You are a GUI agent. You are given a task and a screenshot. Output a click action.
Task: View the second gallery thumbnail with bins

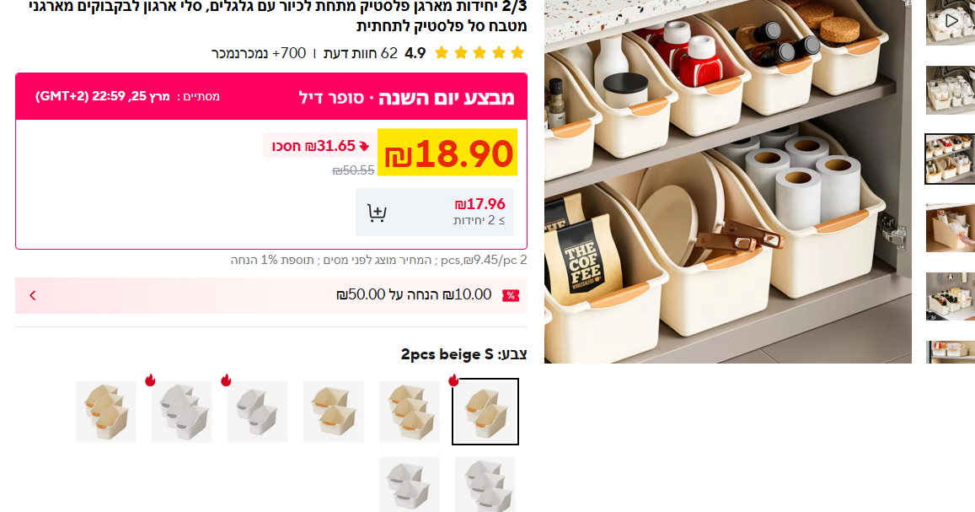pyautogui.click(x=950, y=90)
